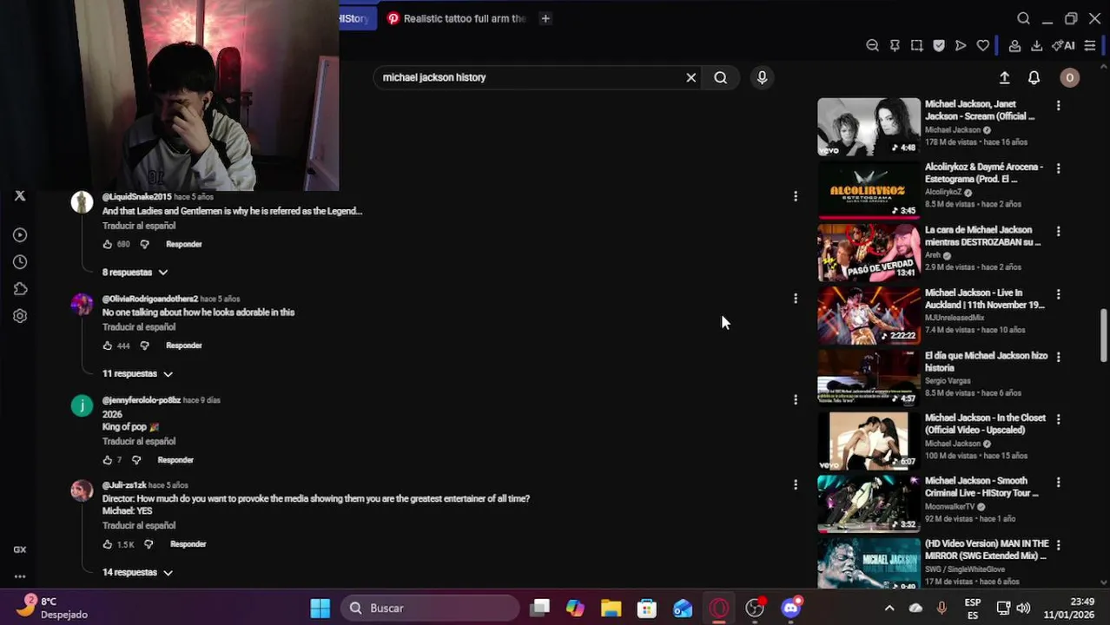Expand the 8 respuestas replies
Viewport: 1110px width, 625px height.
coord(135,273)
